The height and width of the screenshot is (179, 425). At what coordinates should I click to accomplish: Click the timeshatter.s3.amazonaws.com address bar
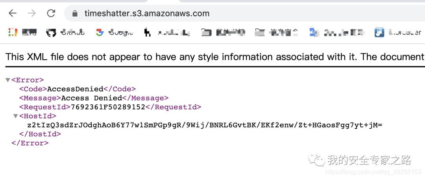147,13
